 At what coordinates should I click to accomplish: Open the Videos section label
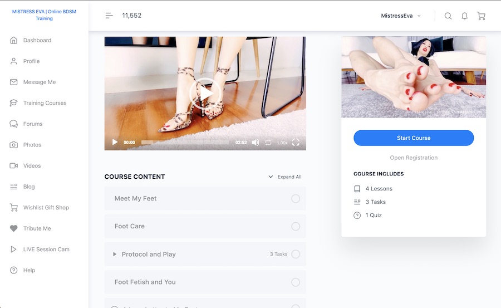point(32,165)
